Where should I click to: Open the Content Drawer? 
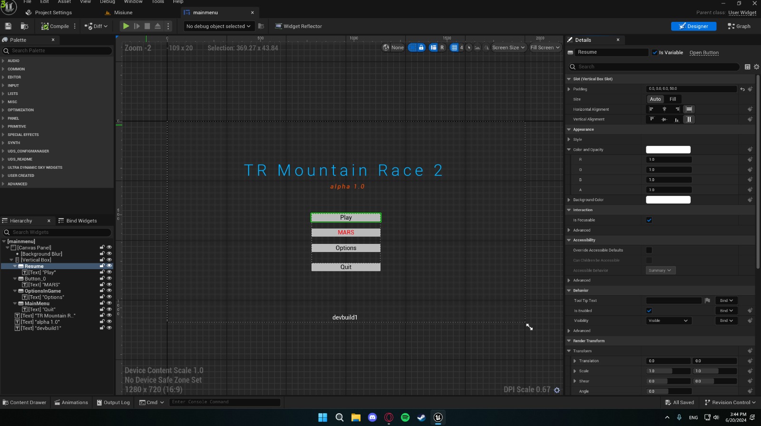pos(24,402)
